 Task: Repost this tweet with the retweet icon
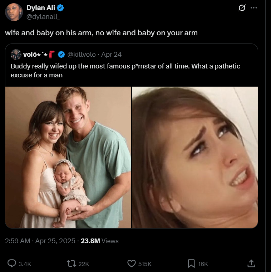[x=72, y=263]
